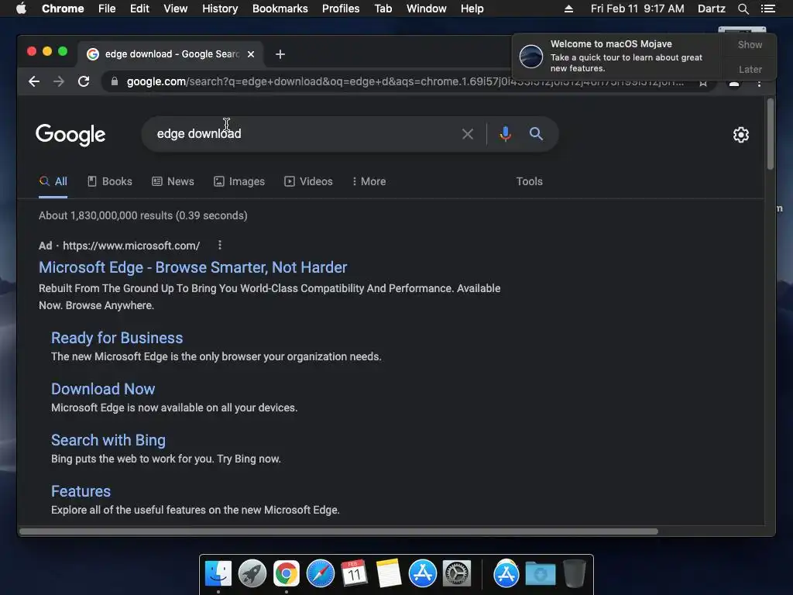The image size is (793, 595).
Task: Click the eject icon in menu bar
Action: click(x=568, y=9)
